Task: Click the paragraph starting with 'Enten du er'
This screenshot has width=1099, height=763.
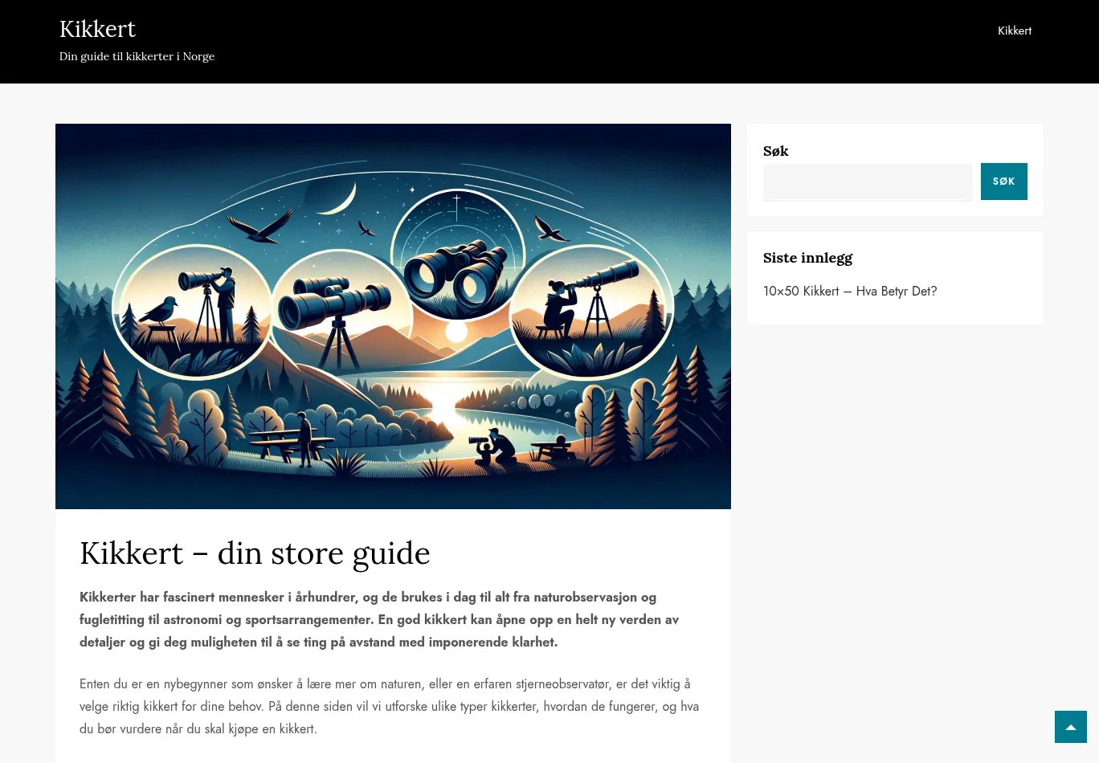Action: [389, 706]
